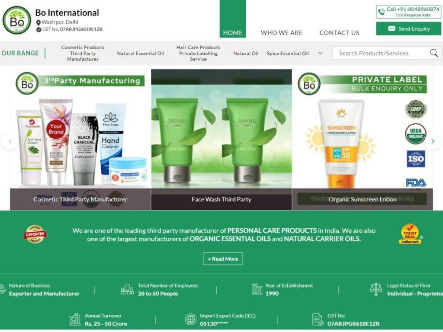Click the header GST number 07ARJPG8618E1ZR
Viewport: 443px width, 332px height.
(x=81, y=29)
